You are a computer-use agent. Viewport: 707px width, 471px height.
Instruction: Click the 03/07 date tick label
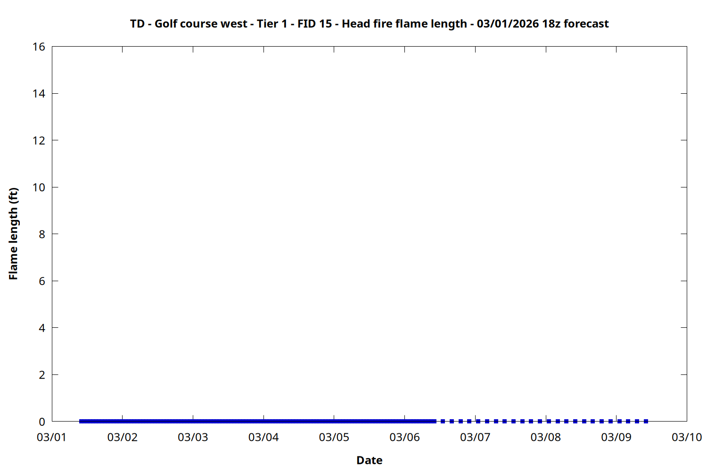point(475,437)
